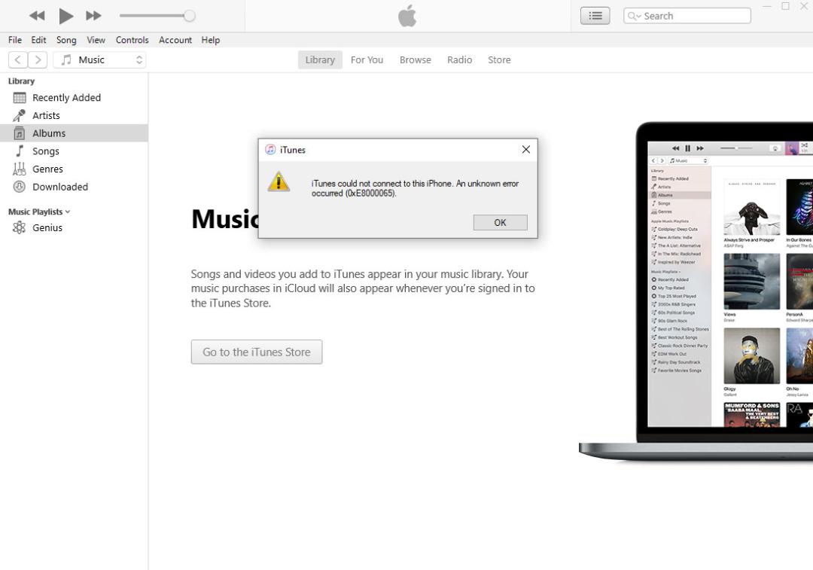Navigate back with the left arrow button
Screen dimensions: 813x570
pos(17,59)
